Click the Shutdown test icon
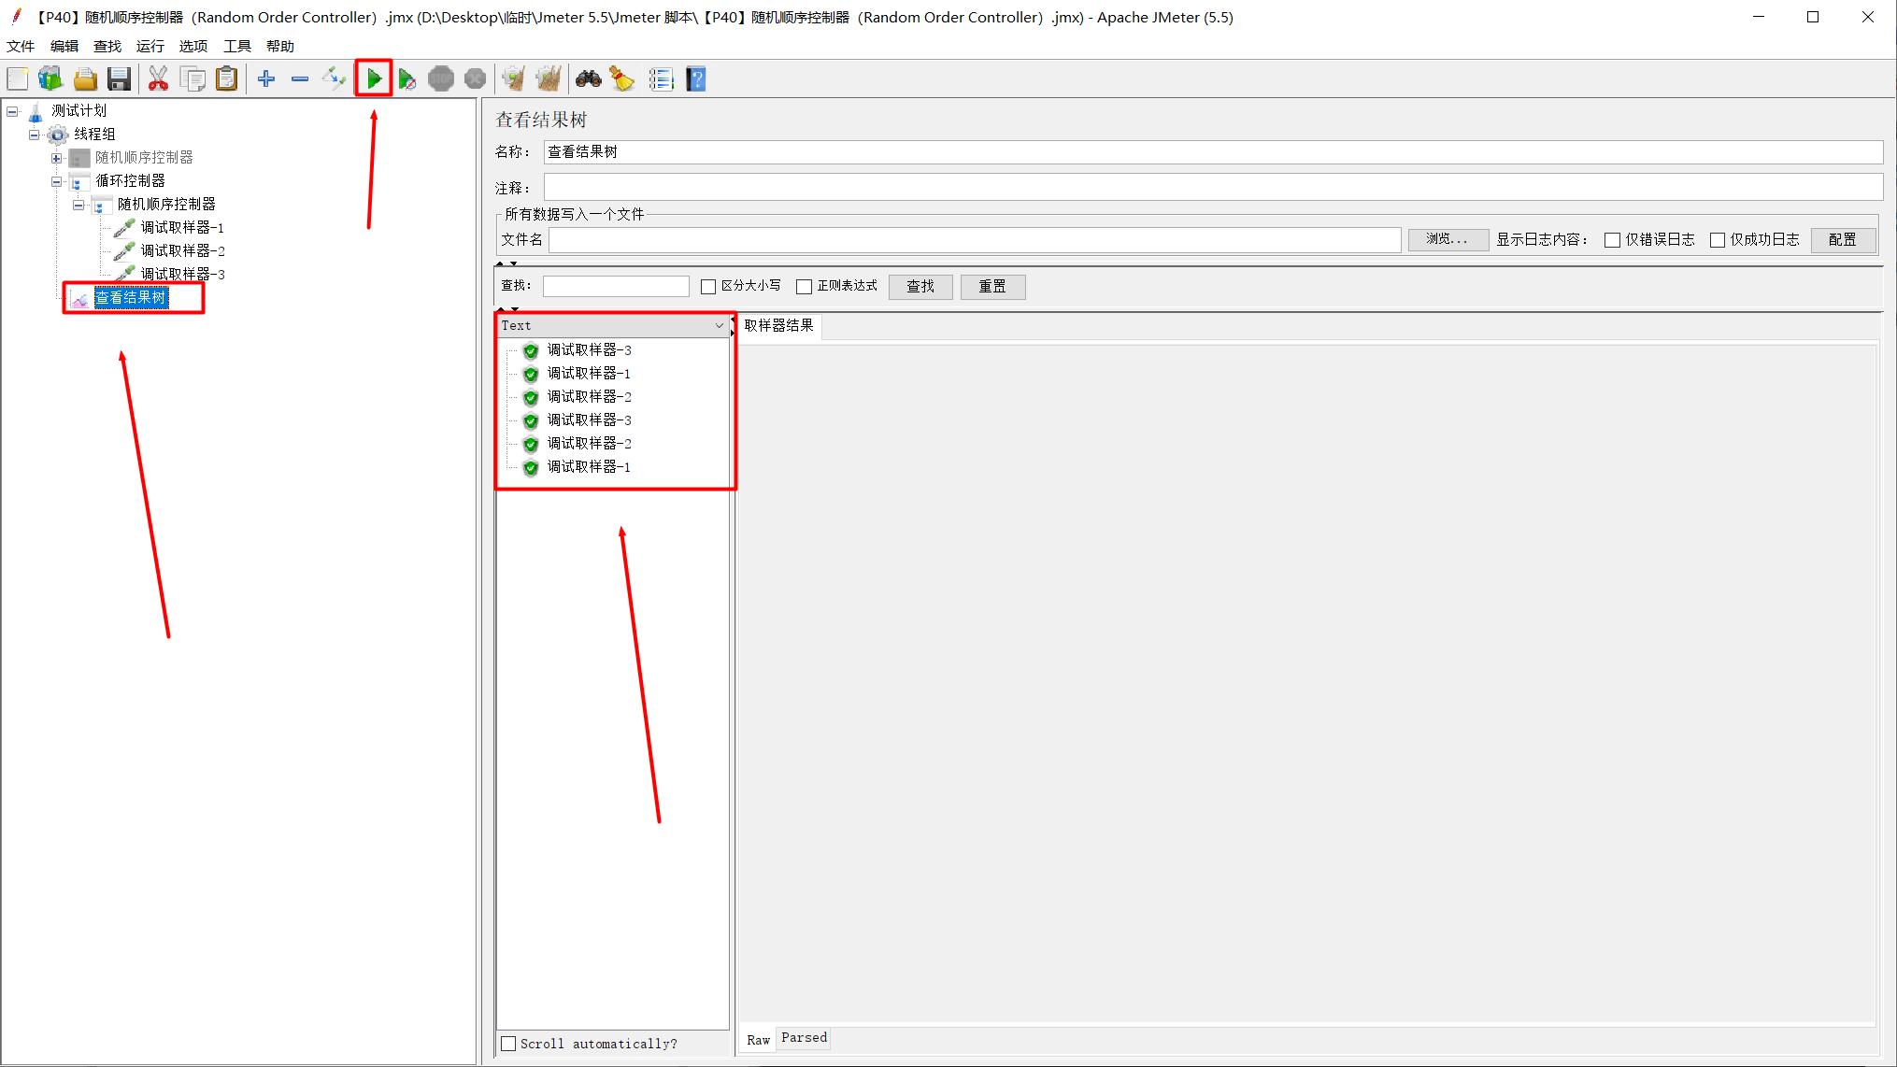 coord(475,79)
